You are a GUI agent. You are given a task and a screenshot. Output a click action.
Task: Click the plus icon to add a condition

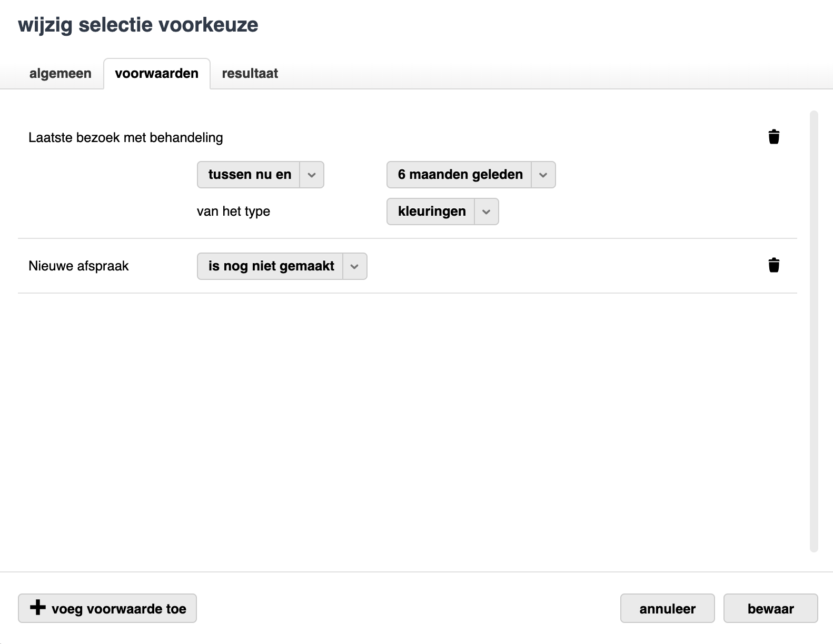(37, 608)
